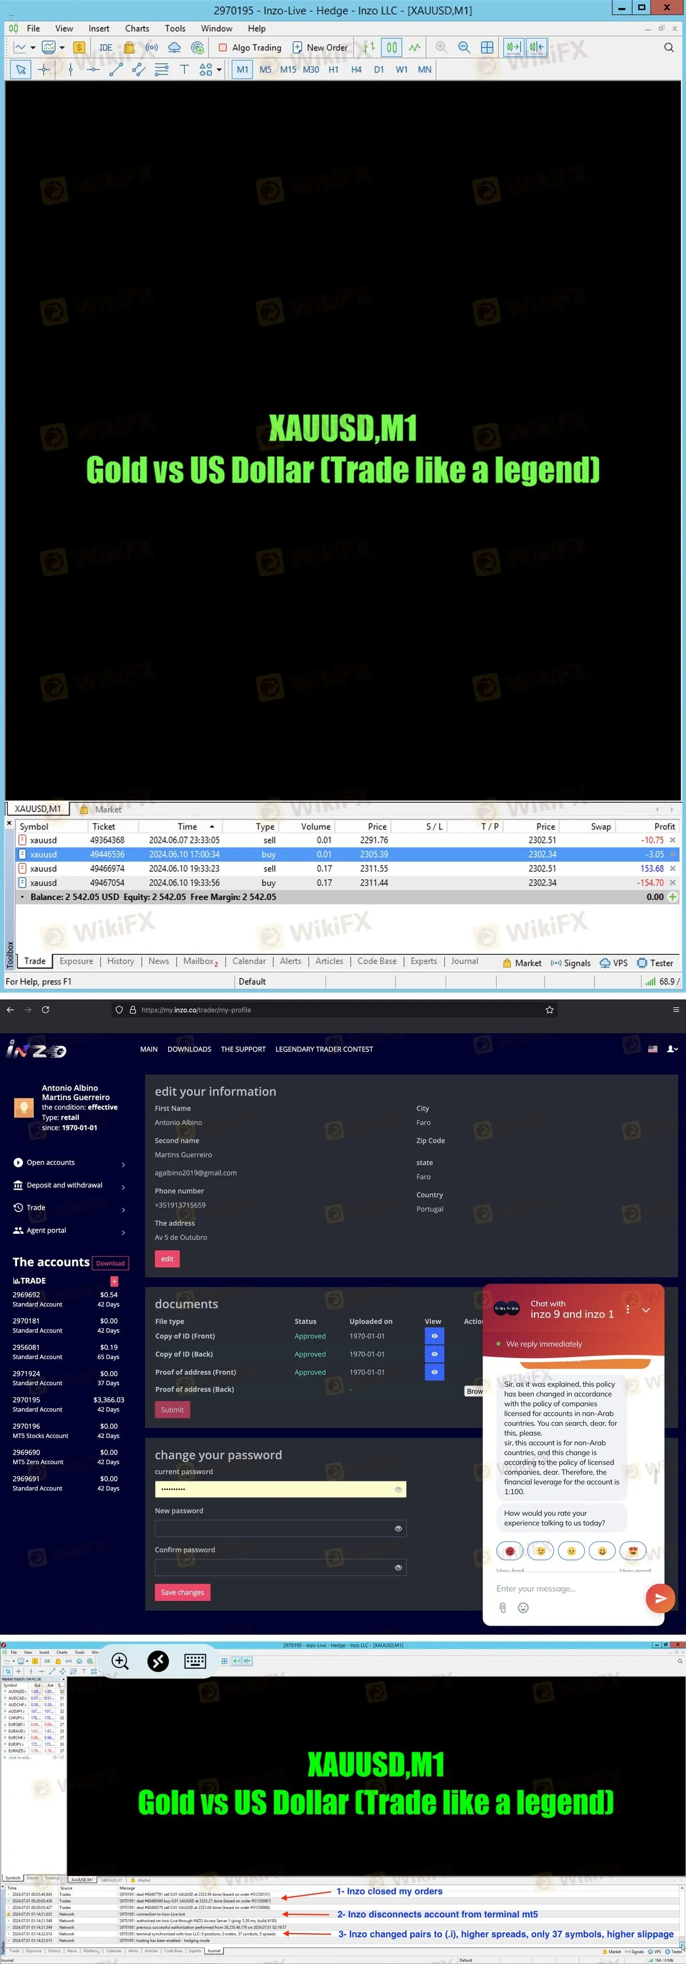Open the Charts menu
The image size is (686, 1964).
click(x=137, y=28)
